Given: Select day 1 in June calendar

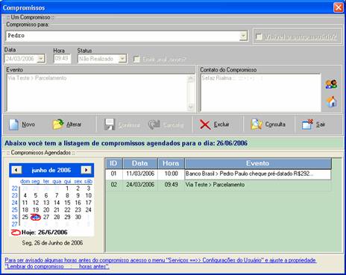Looking at the screenshot, I should [67, 189].
